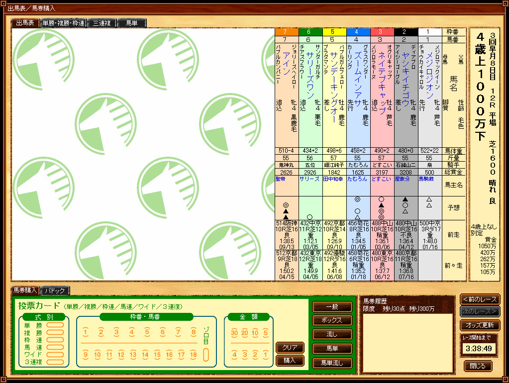Image resolution: width=509 pixels, height=383 pixels.
Task: Choose the 一般 betting mode
Action: [x=332, y=307]
